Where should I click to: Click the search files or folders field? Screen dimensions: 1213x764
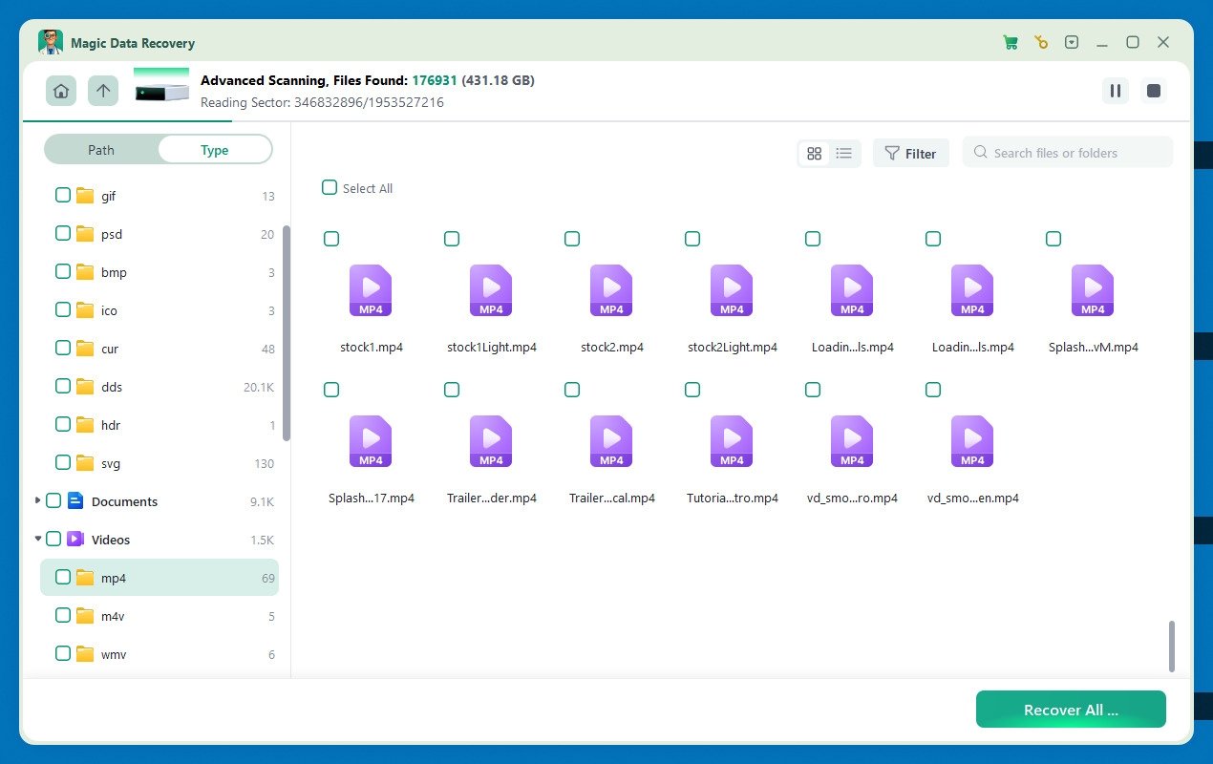coord(1067,152)
